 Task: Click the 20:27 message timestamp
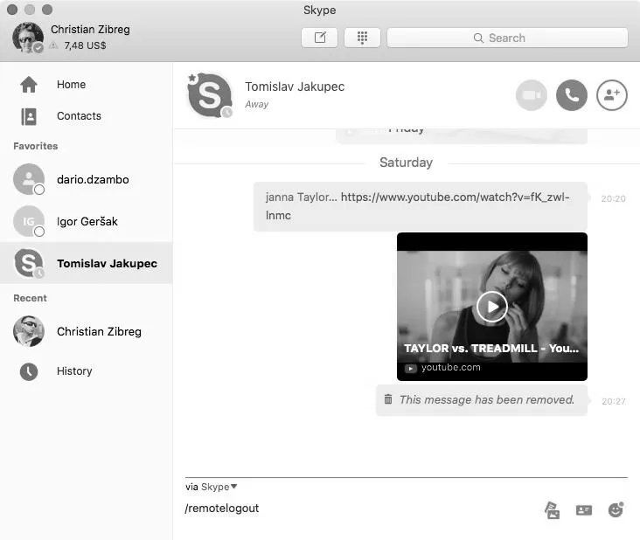coord(614,401)
